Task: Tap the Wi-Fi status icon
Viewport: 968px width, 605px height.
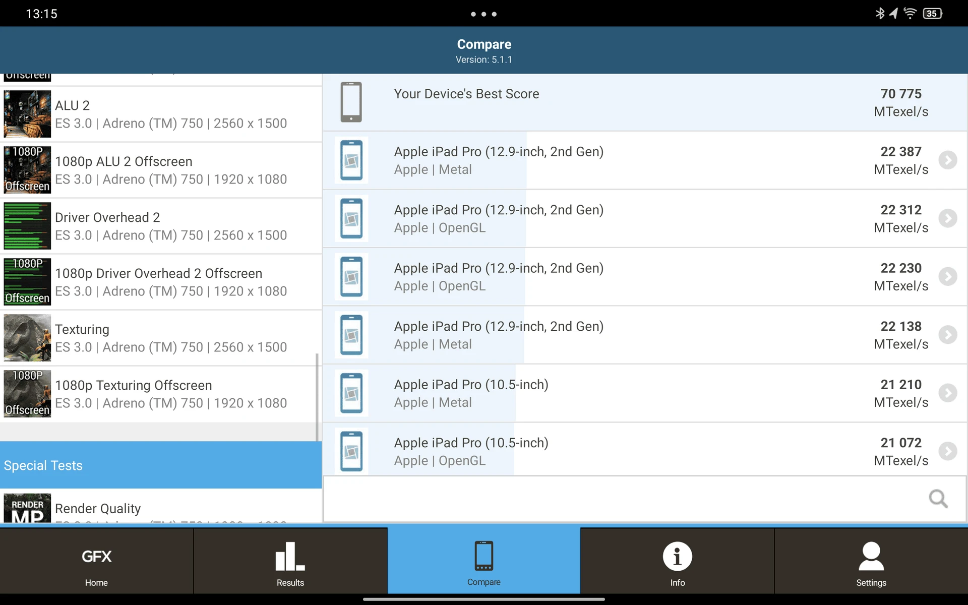Action: coord(910,14)
